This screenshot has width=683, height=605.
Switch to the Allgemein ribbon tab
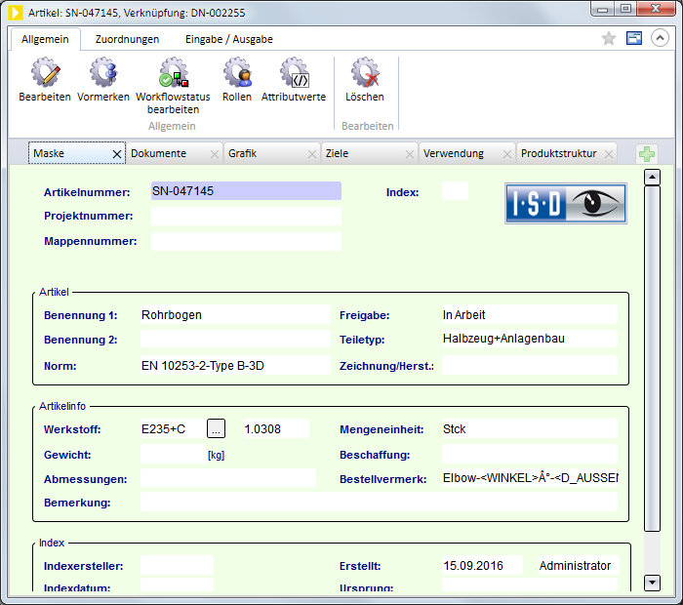pyautogui.click(x=45, y=39)
